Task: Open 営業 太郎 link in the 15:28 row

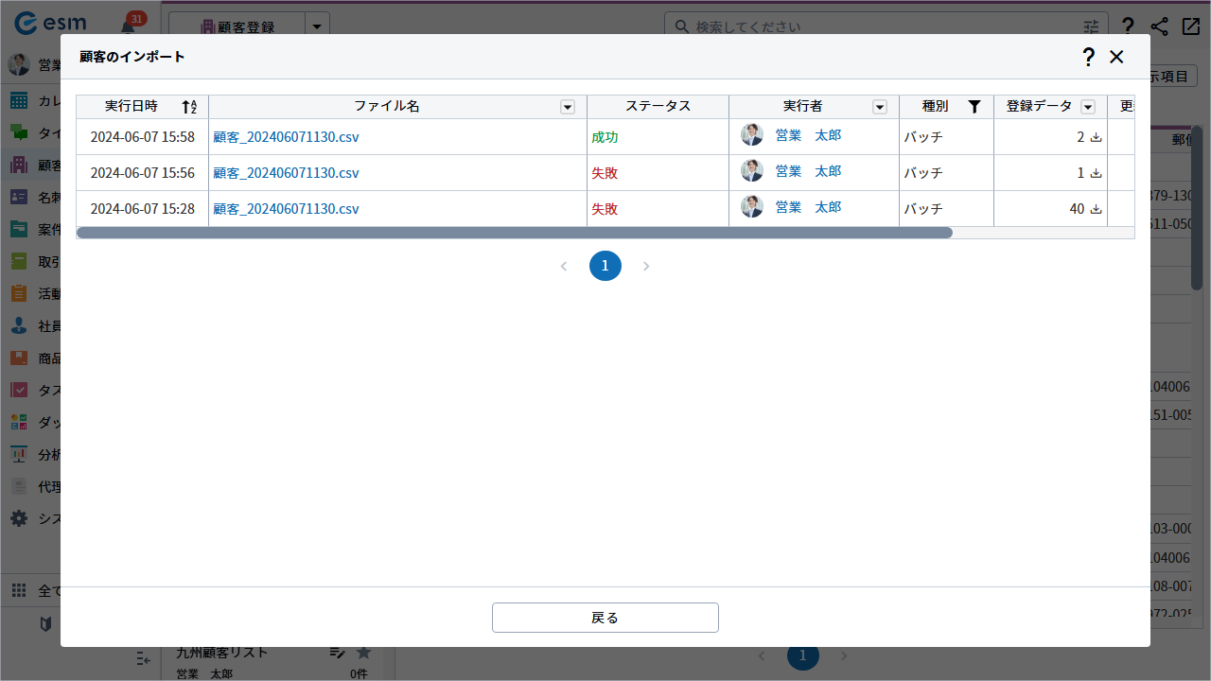Action: pos(807,207)
